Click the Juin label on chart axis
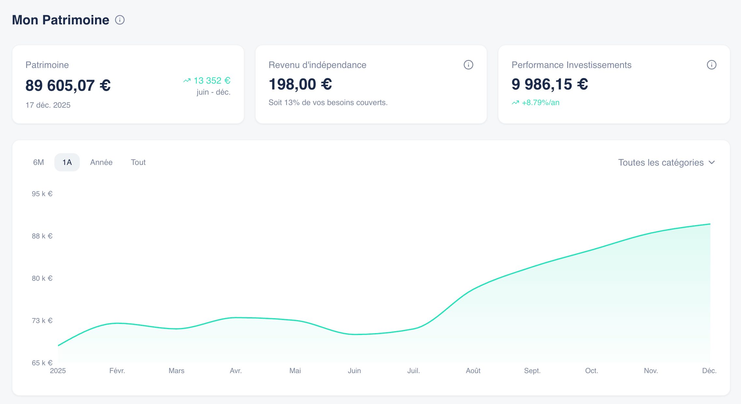This screenshot has height=404, width=741. 354,370
